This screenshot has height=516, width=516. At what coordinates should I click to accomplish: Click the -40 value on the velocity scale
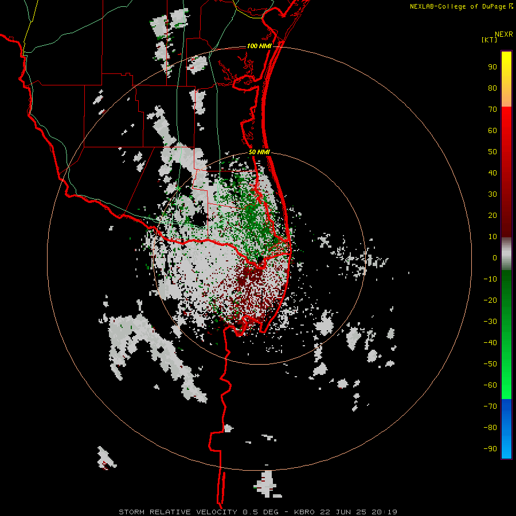coord(490,343)
